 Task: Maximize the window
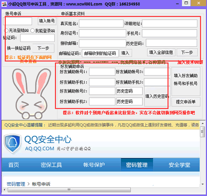pos(186,3)
